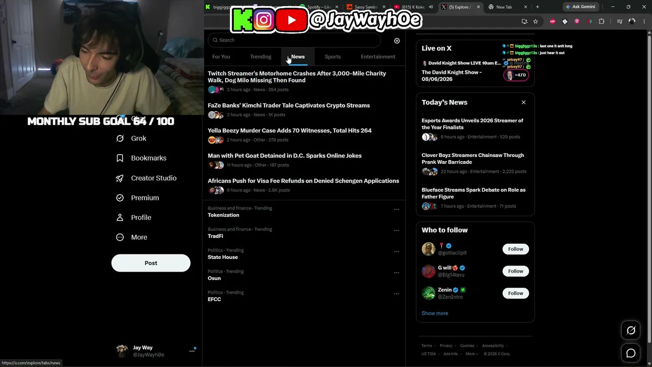Mute the (615) K Koke tab audio

430,7
